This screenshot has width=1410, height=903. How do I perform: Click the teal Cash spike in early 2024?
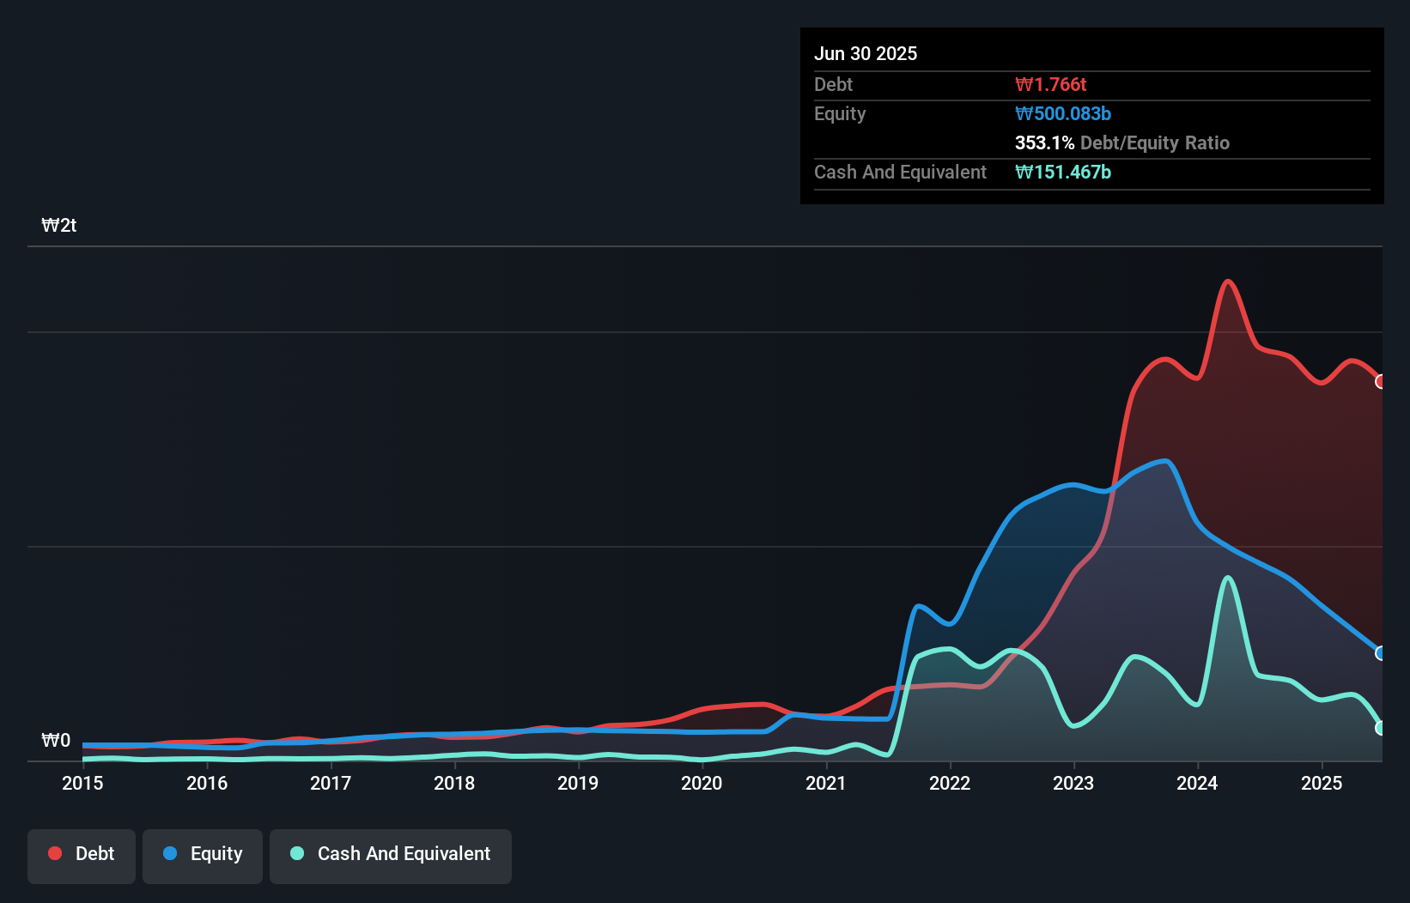click(x=1228, y=578)
